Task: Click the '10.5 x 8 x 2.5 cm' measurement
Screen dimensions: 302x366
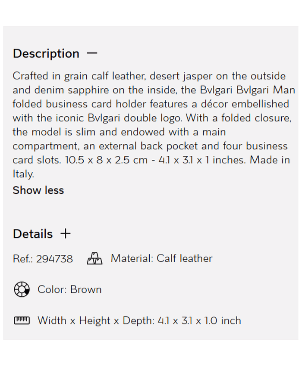Action: click(x=106, y=160)
